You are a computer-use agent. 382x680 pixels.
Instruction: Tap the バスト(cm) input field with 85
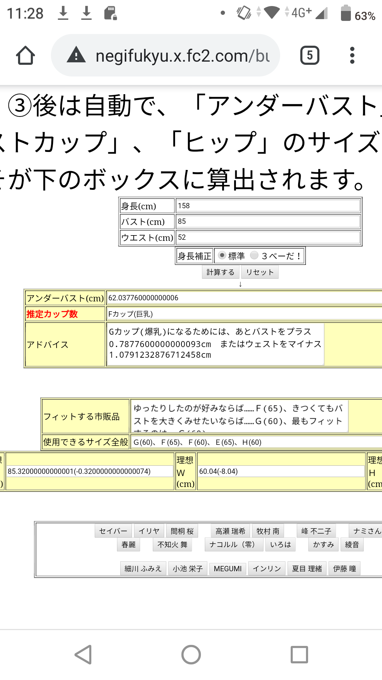(268, 221)
